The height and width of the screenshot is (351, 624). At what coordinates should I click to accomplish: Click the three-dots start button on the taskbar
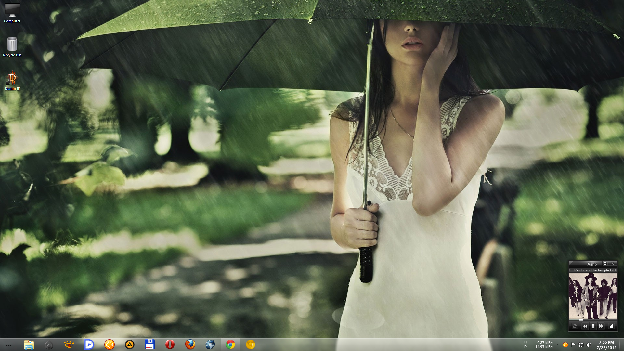pyautogui.click(x=9, y=345)
